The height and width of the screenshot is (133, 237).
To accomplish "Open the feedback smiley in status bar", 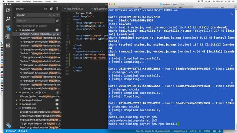I will [214, 131].
